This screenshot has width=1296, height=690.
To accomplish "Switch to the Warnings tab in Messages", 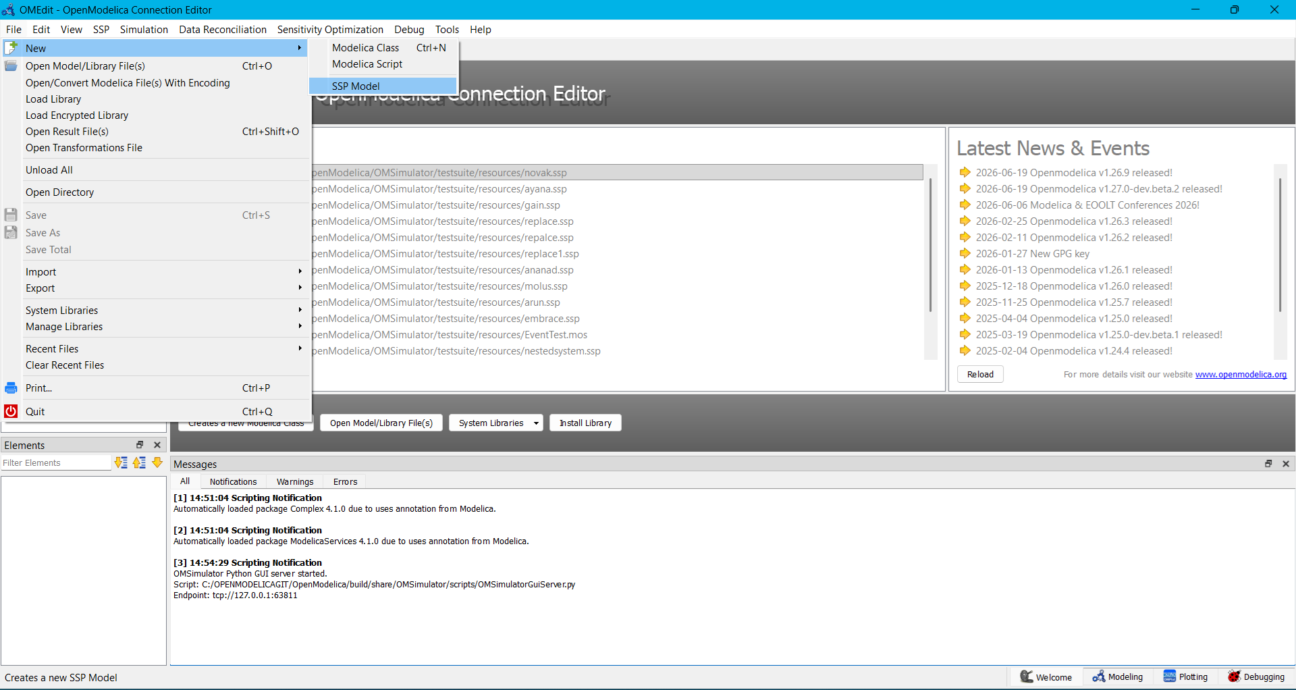I will (295, 481).
